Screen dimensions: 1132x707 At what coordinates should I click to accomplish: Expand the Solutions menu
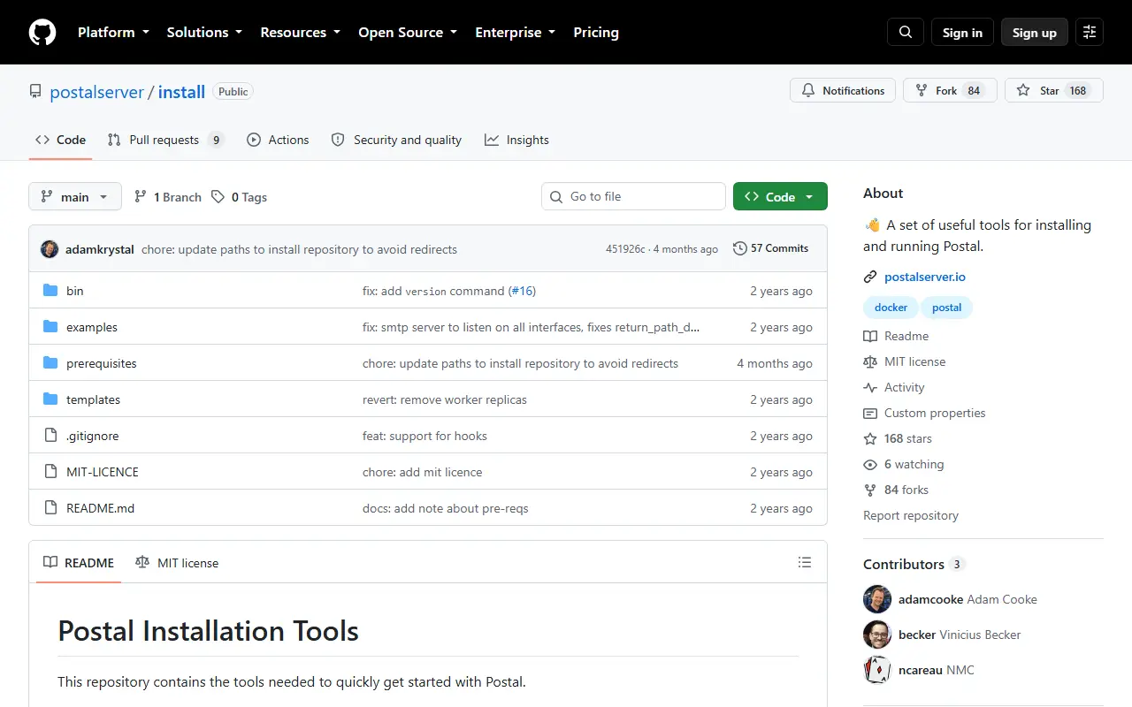click(204, 33)
